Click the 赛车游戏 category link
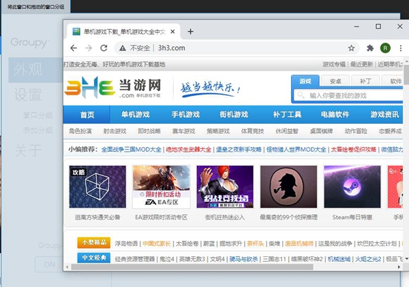This screenshot has height=287, width=409. pos(183,131)
